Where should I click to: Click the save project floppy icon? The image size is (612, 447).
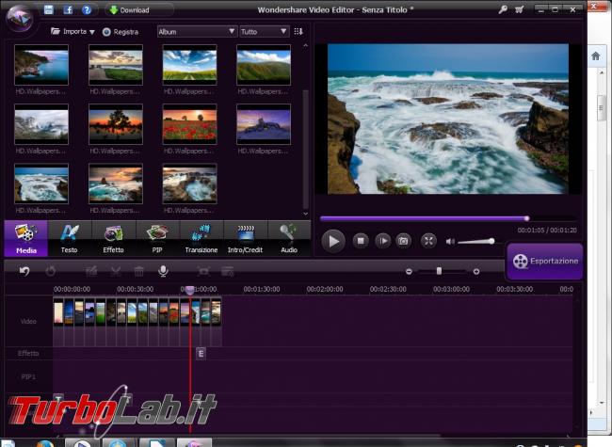coord(49,9)
